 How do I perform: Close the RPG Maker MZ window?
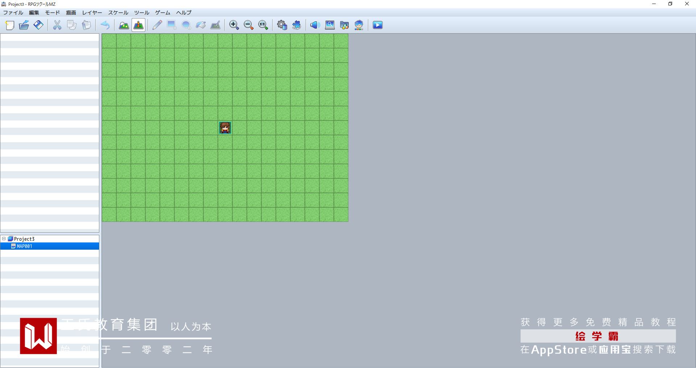(x=687, y=4)
